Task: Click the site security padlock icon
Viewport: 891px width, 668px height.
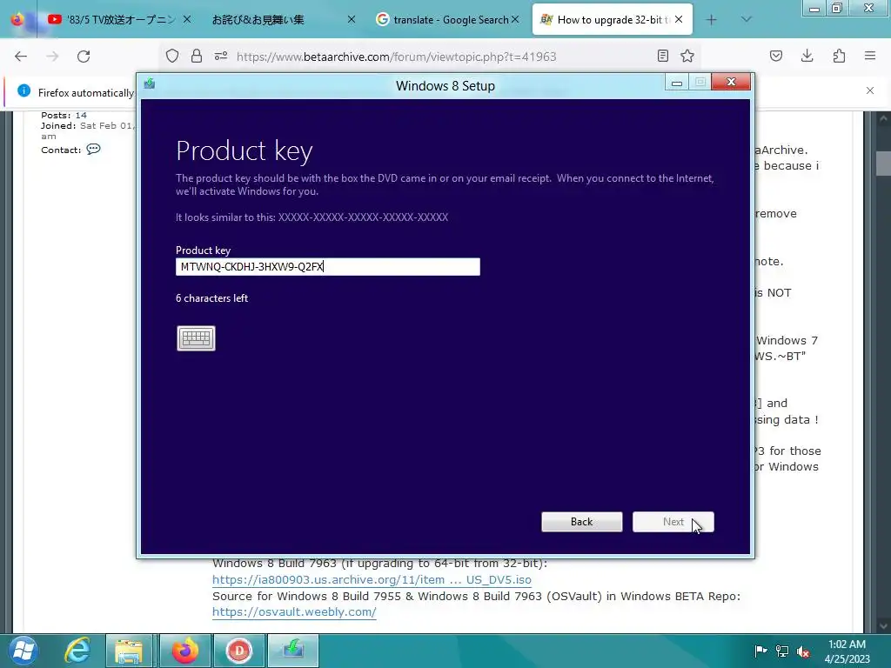Action: click(x=197, y=56)
